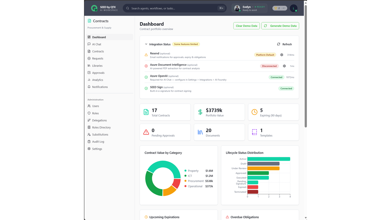Open the Total Contracts card
Screen dimensions: 391x220
pyautogui.click(x=165, y=112)
